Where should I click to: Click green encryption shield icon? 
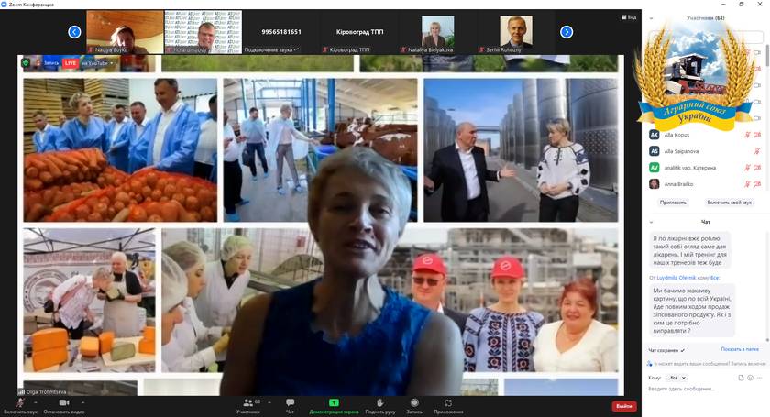(x=26, y=63)
